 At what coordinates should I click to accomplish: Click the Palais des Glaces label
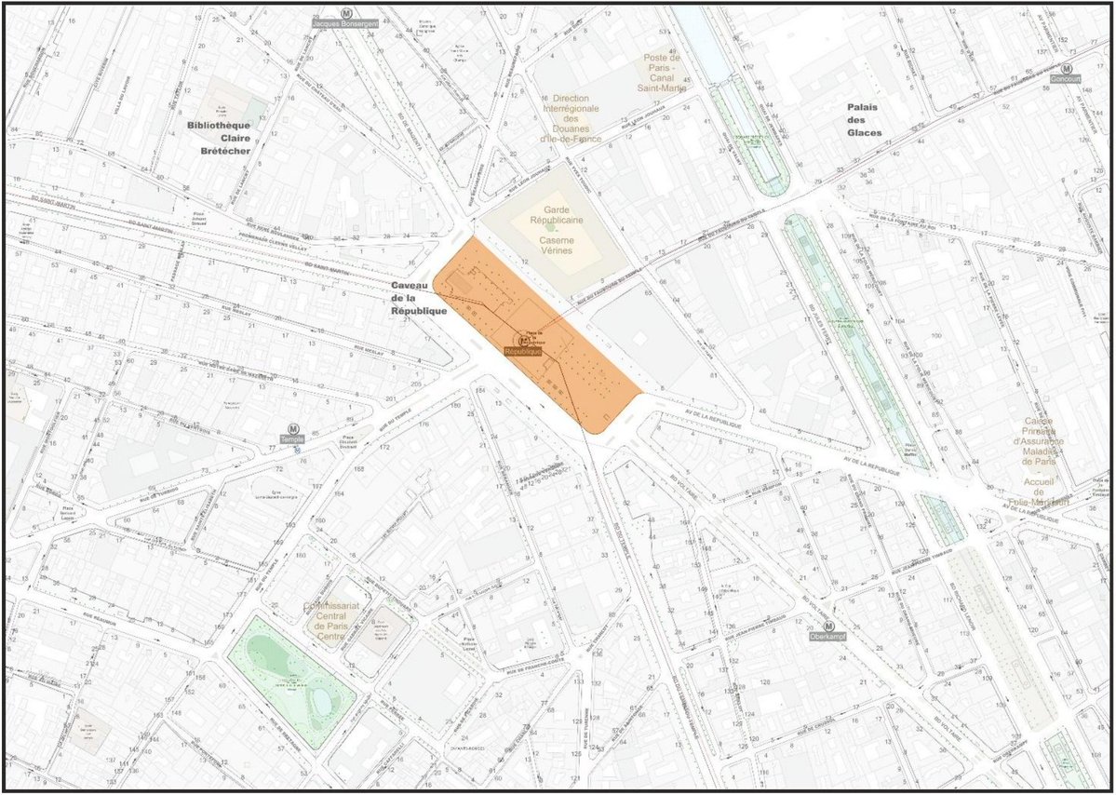(864, 119)
